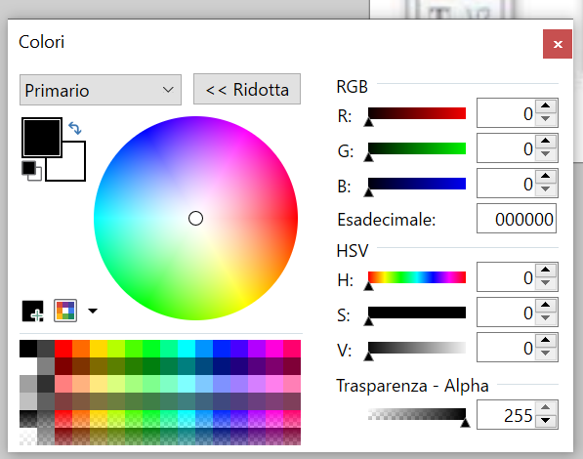Pick the pure red palette swatch
583x459 pixels.
click(x=63, y=349)
